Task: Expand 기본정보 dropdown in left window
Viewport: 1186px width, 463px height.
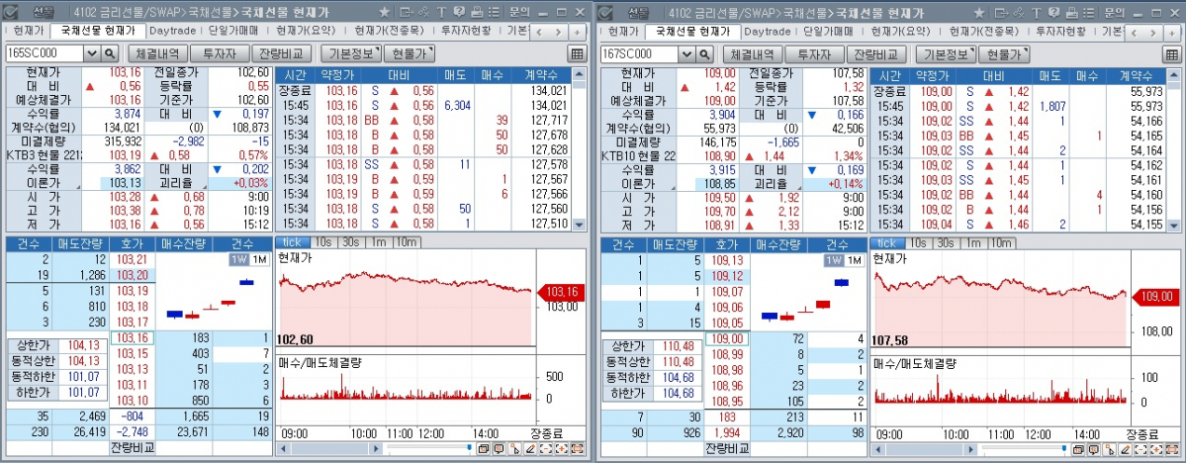Action: [x=351, y=53]
